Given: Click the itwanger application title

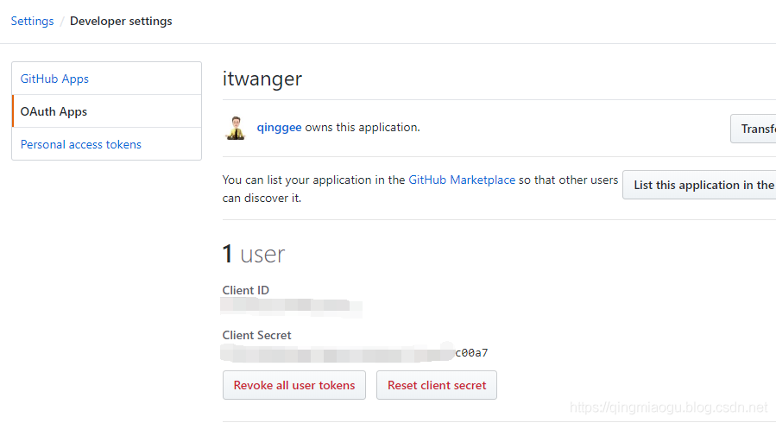Looking at the screenshot, I should [262, 79].
